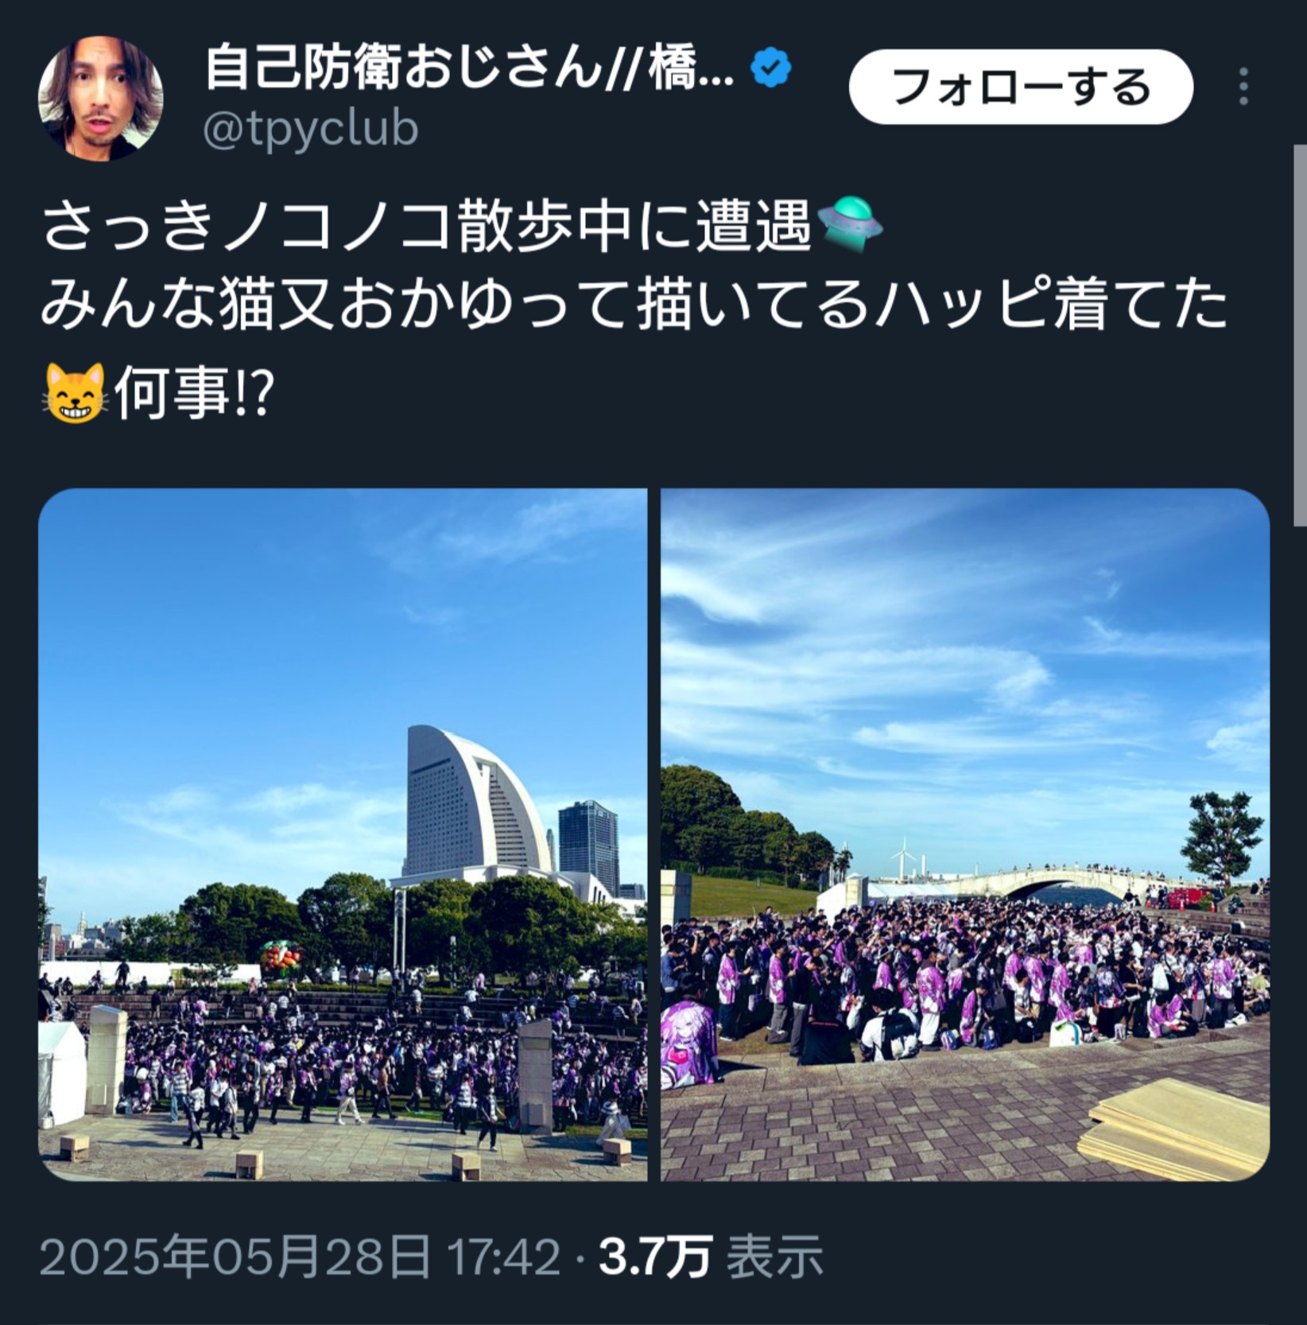
Task: Click the grinning cat emoji in the tweet
Action: pyautogui.click(x=75, y=392)
